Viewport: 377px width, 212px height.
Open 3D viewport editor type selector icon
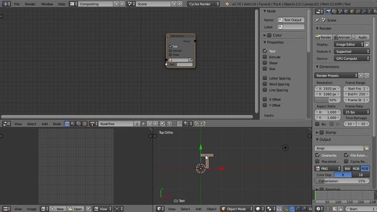160,209
